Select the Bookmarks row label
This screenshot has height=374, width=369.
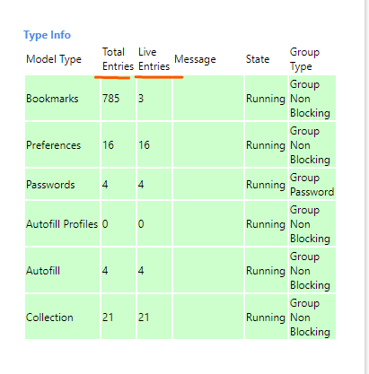coord(52,99)
